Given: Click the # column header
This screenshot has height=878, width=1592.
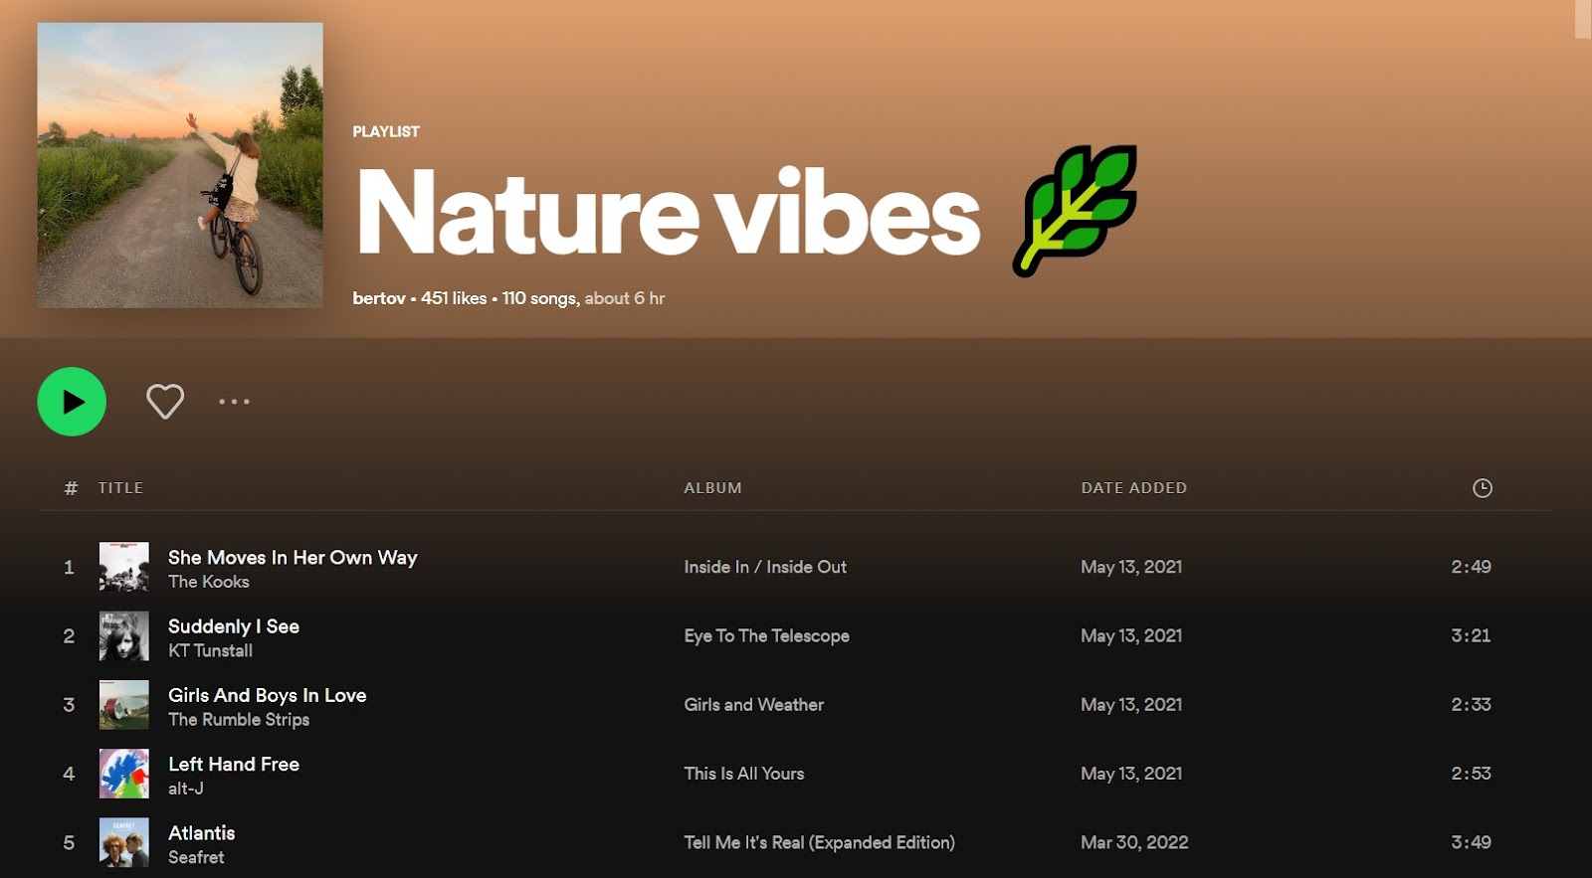Looking at the screenshot, I should click(x=71, y=488).
